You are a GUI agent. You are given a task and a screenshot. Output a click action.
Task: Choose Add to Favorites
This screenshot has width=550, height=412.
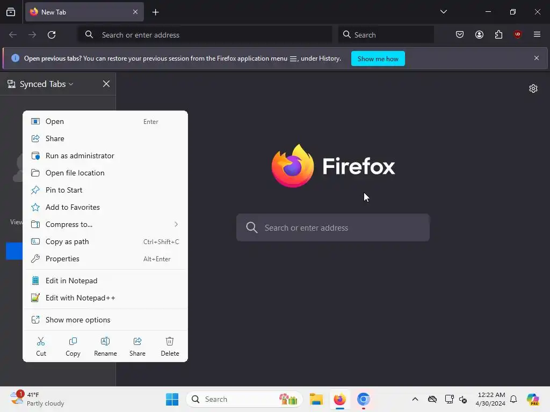pyautogui.click(x=105, y=208)
